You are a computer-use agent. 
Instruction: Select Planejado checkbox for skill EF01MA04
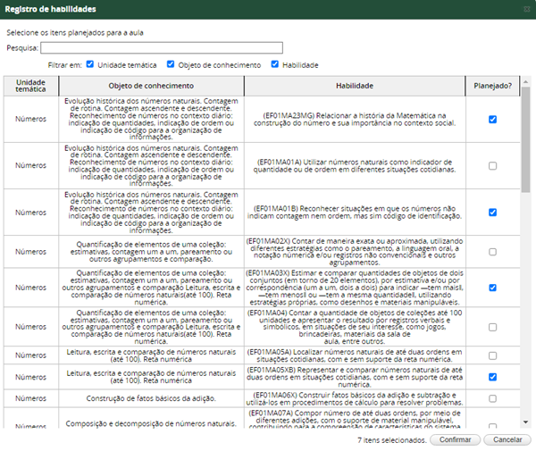(x=493, y=326)
